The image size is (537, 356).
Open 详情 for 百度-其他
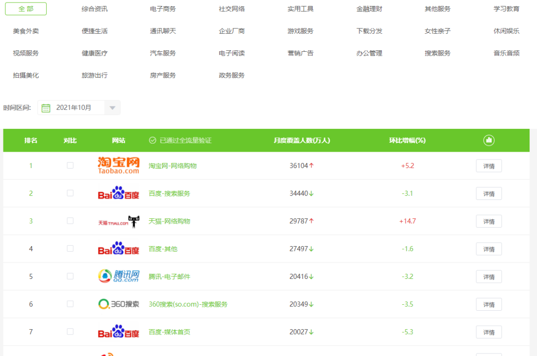[489, 249]
